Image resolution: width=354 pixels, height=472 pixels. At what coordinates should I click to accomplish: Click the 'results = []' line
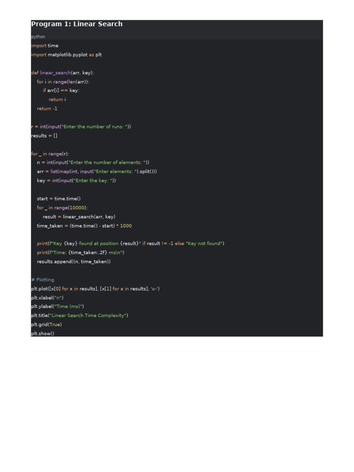click(44, 136)
